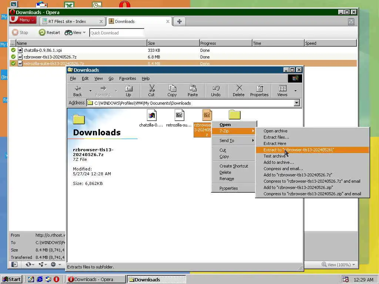Click the Views toolbar icon
This screenshot has width=379, height=284.
(282, 91)
